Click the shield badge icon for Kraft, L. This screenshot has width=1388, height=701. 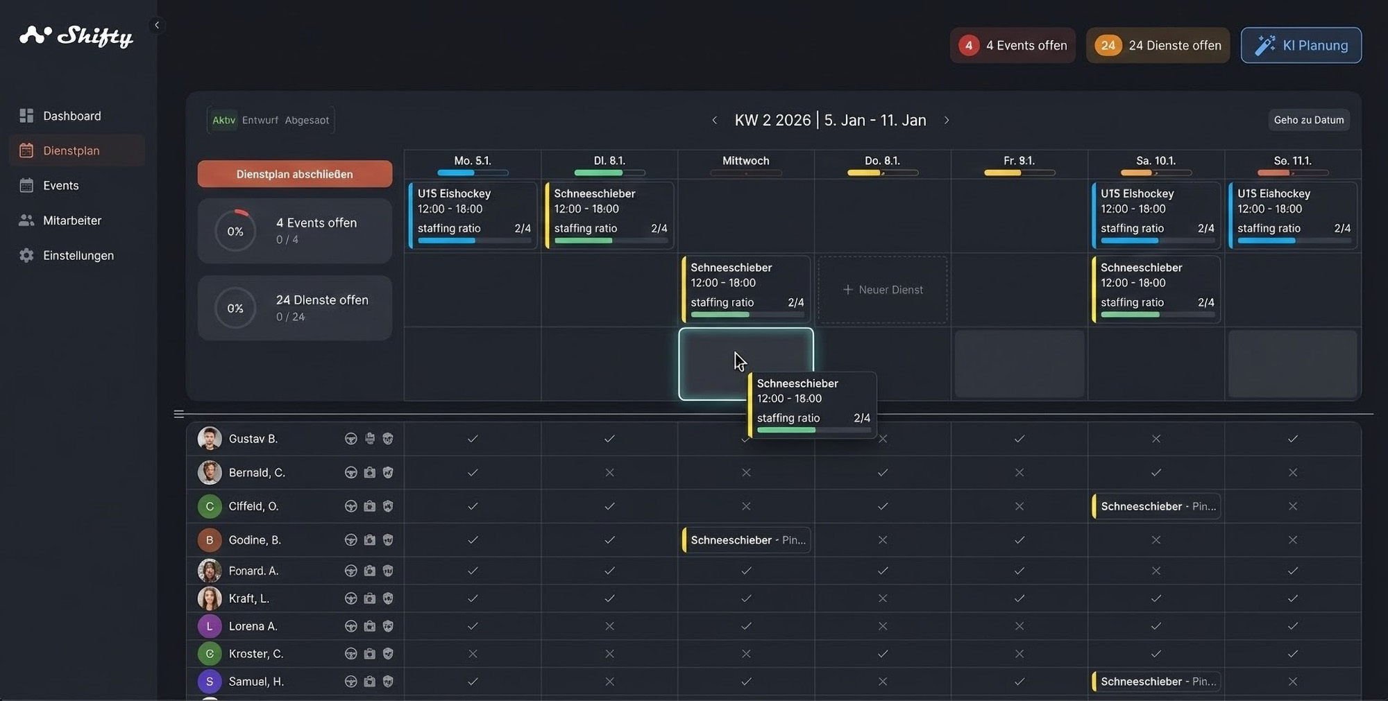pos(388,598)
